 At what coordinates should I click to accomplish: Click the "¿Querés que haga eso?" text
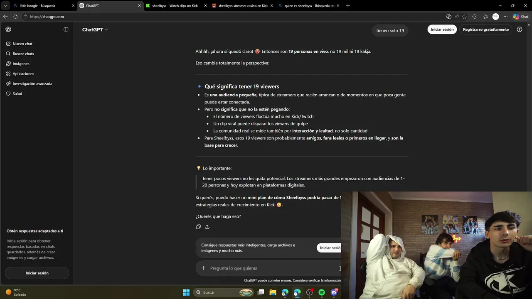pyautogui.click(x=218, y=216)
